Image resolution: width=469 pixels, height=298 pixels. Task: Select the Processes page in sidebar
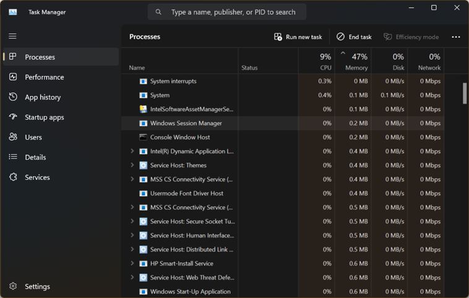pyautogui.click(x=61, y=57)
